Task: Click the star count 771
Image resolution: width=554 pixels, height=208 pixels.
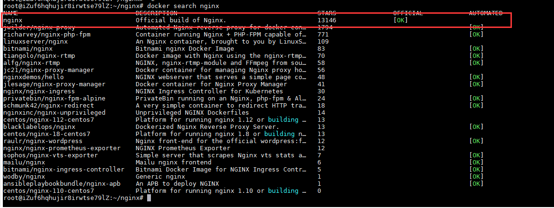Action: (x=323, y=34)
